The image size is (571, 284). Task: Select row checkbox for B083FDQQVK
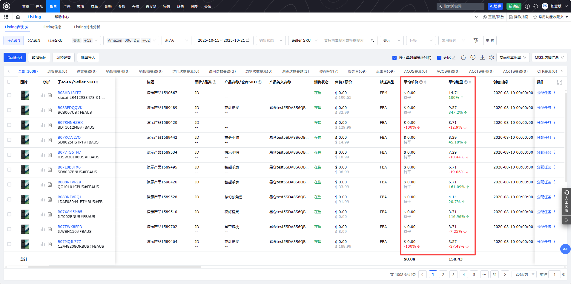pyautogui.click(x=9, y=110)
